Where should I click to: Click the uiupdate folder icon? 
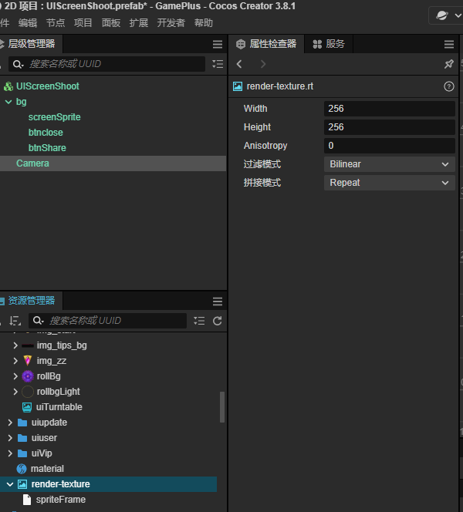(22, 423)
